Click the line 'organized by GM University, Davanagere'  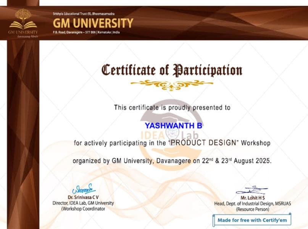[x=172, y=161]
